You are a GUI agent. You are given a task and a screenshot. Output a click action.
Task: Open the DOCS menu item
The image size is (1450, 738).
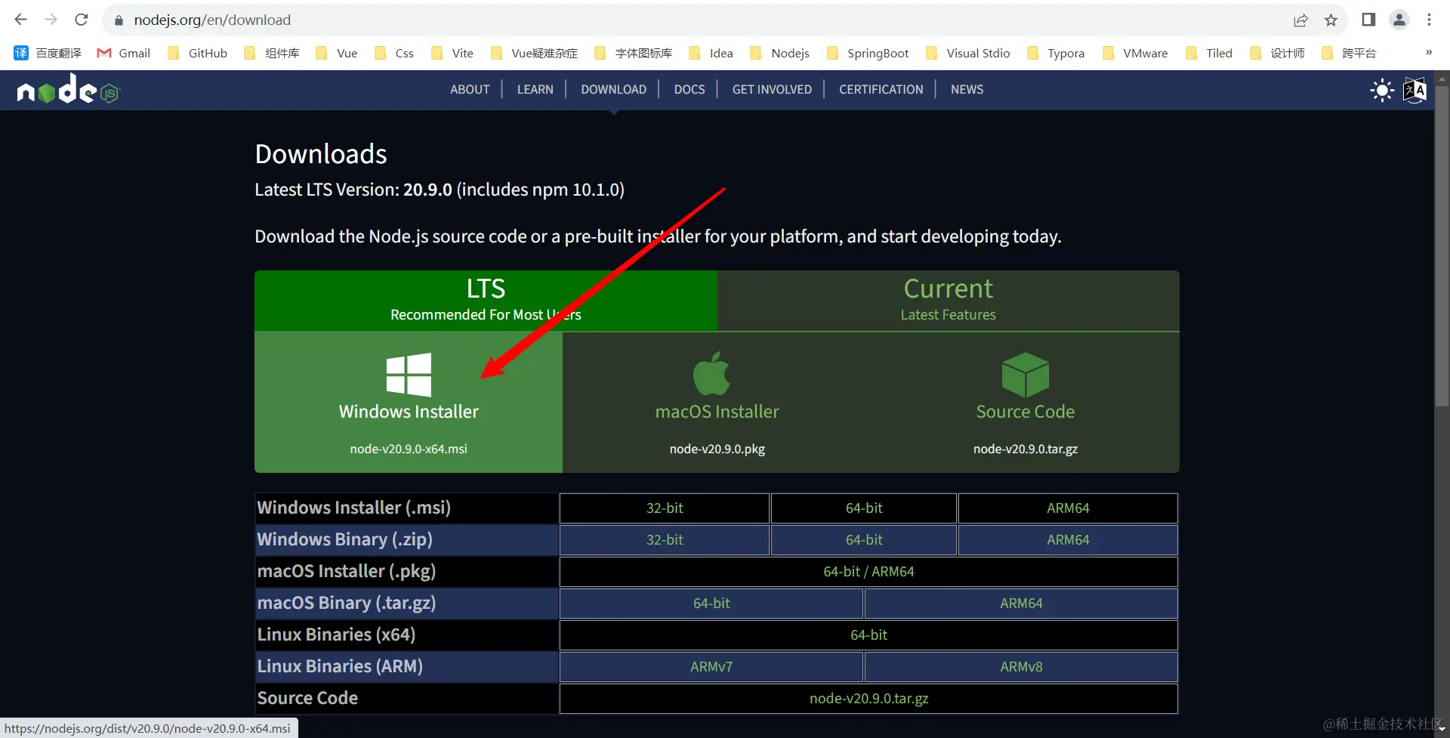(690, 89)
